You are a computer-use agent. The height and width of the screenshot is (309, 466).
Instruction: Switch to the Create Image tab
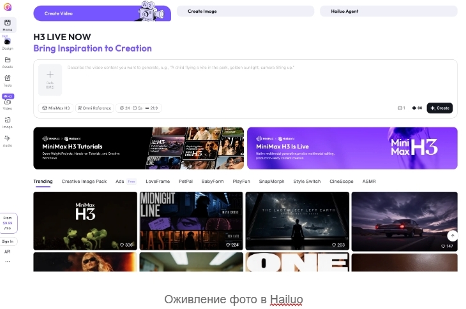(x=245, y=11)
